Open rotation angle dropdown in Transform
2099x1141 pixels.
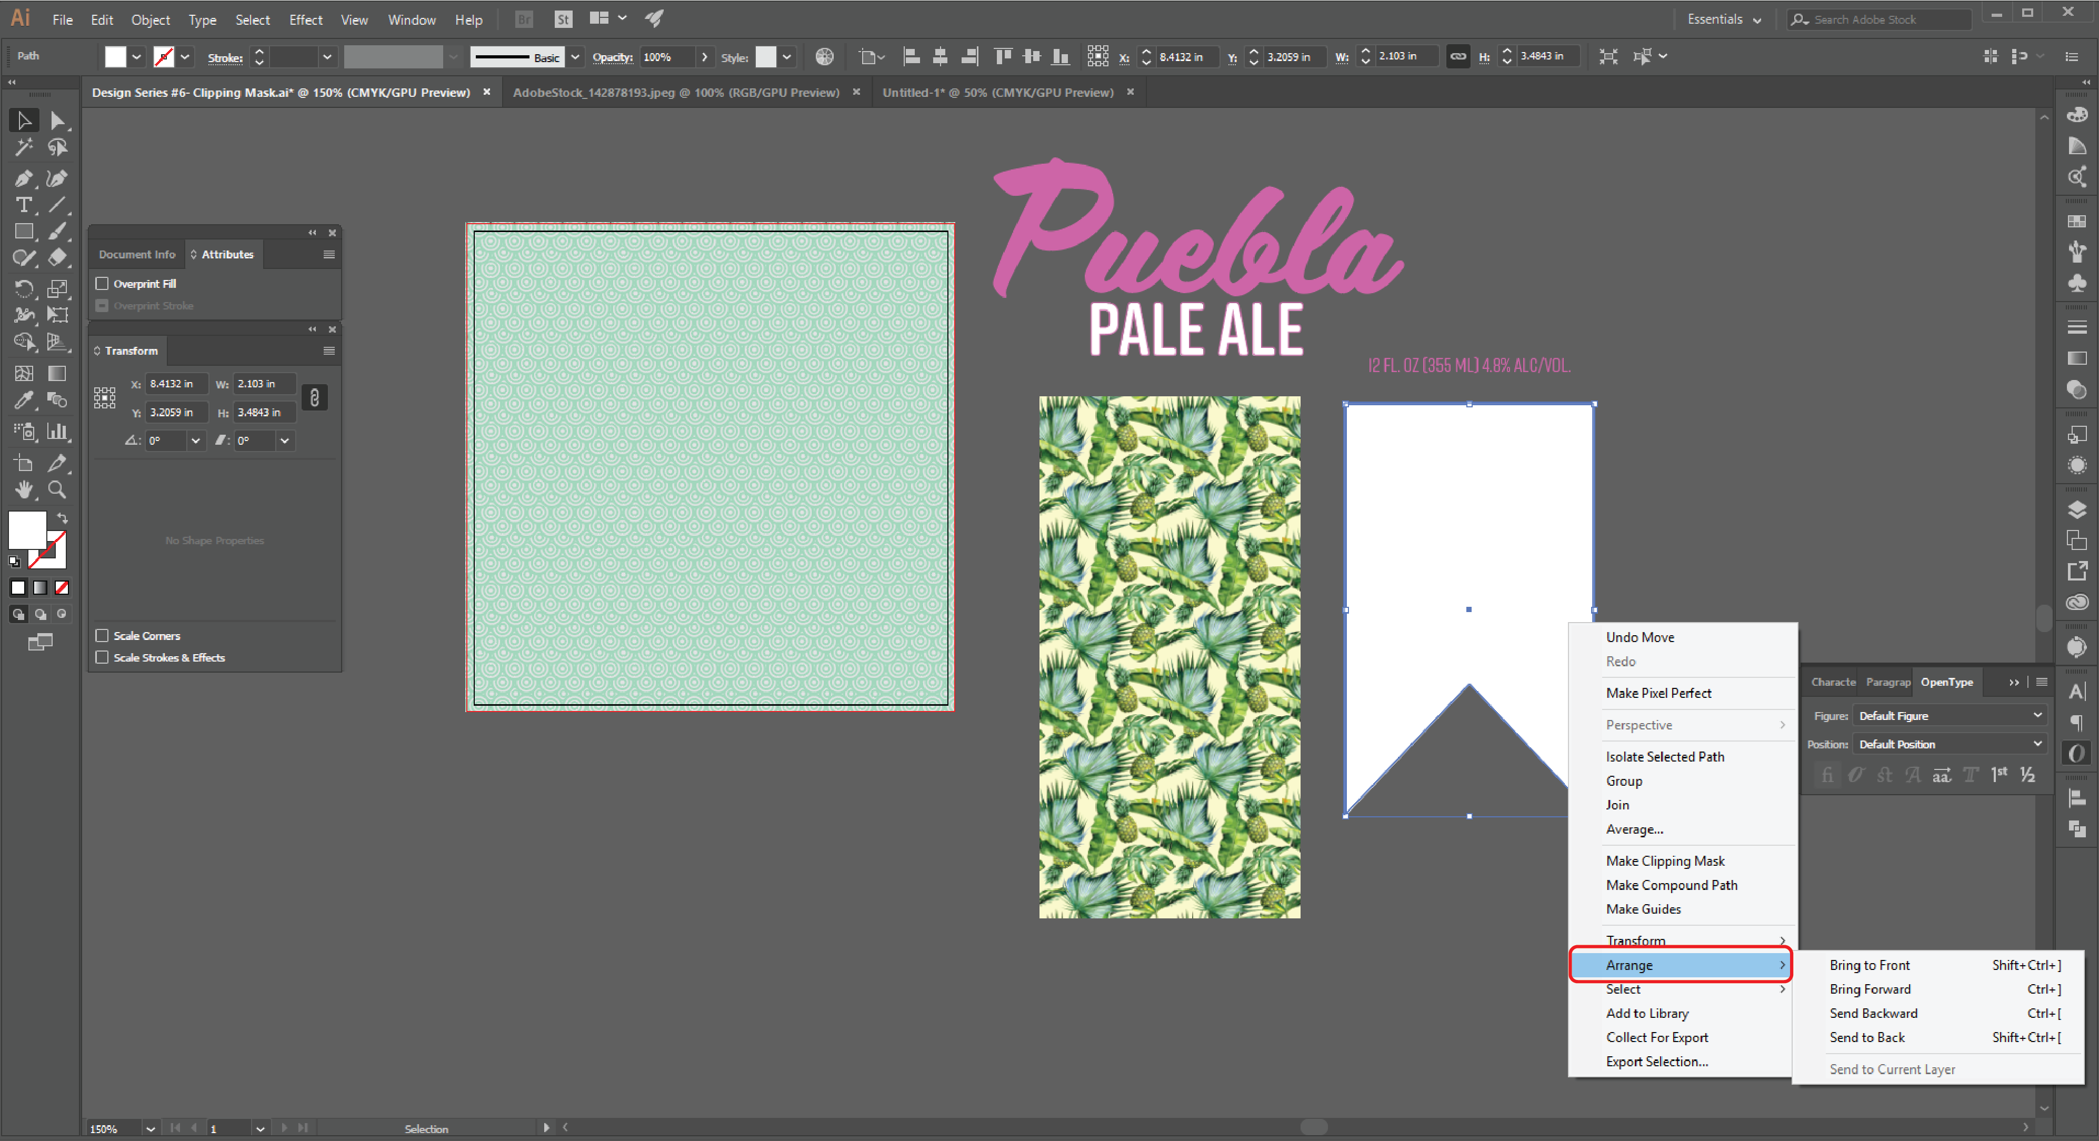click(196, 441)
